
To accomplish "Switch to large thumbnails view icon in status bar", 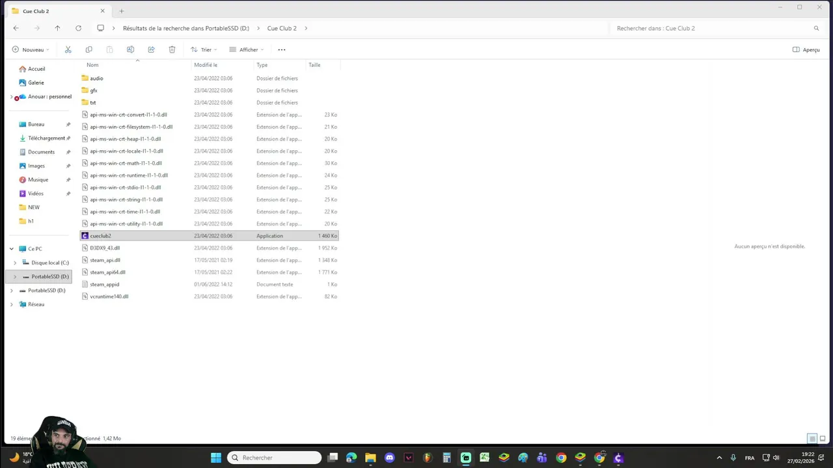I will pyautogui.click(x=823, y=439).
